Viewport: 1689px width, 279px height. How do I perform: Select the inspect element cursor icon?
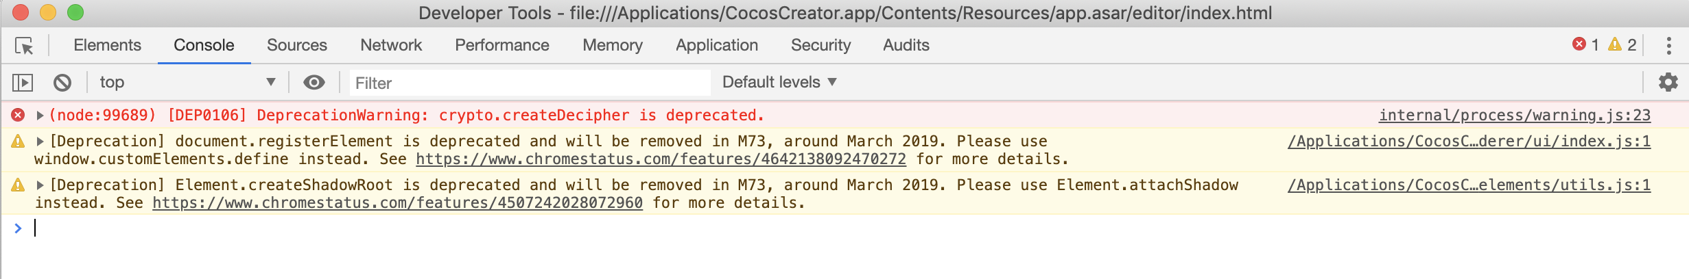pyautogui.click(x=24, y=46)
